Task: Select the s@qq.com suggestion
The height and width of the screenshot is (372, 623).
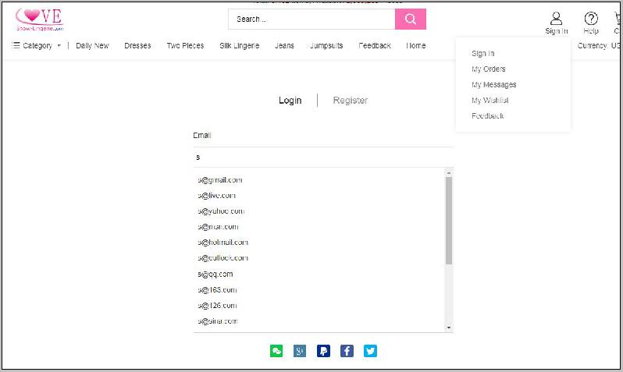Action: click(215, 274)
